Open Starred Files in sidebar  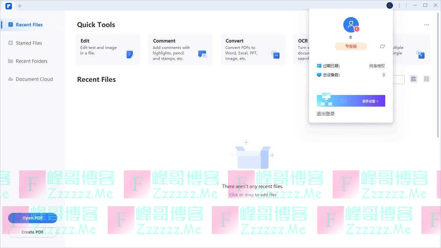pyautogui.click(x=29, y=43)
